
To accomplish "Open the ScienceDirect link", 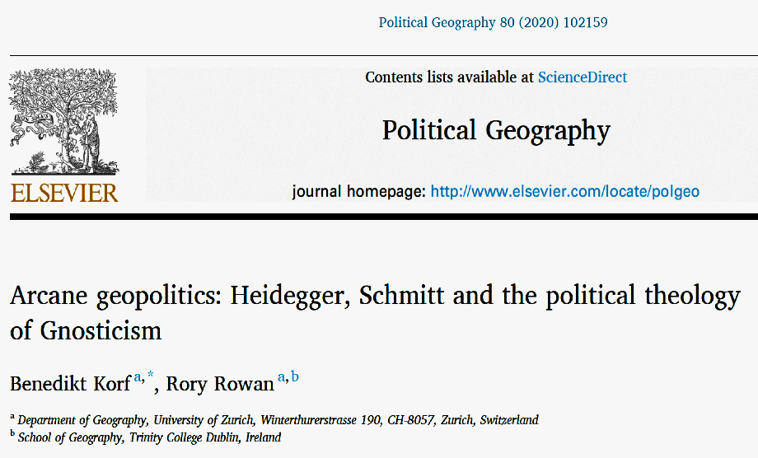I will click(x=582, y=77).
